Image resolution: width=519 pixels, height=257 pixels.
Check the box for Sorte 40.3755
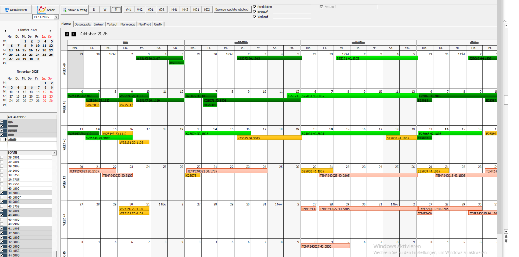click(x=2, y=206)
